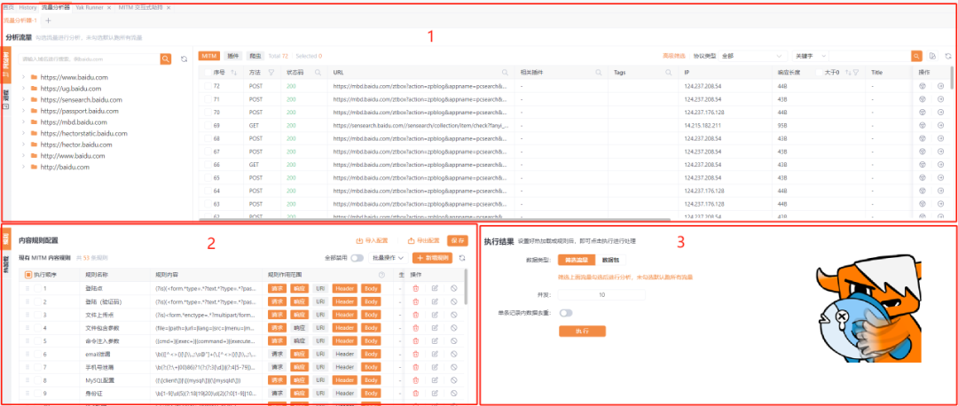Screen dimensions: 958x406
Task: Click the send arrow icon for row 72
Action: pos(940,86)
